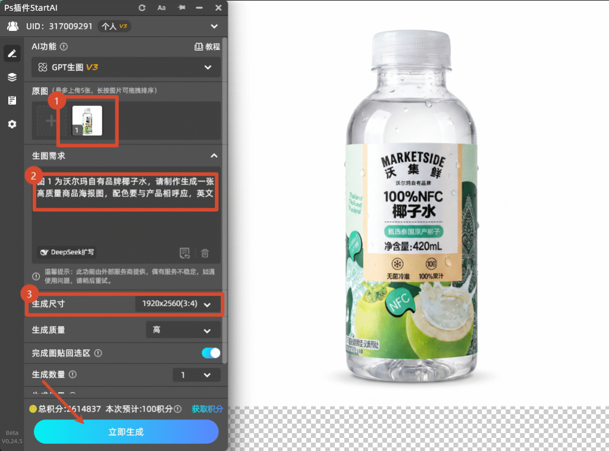Click the info icon beside 生成数量
The height and width of the screenshot is (451, 609).
[x=73, y=374]
